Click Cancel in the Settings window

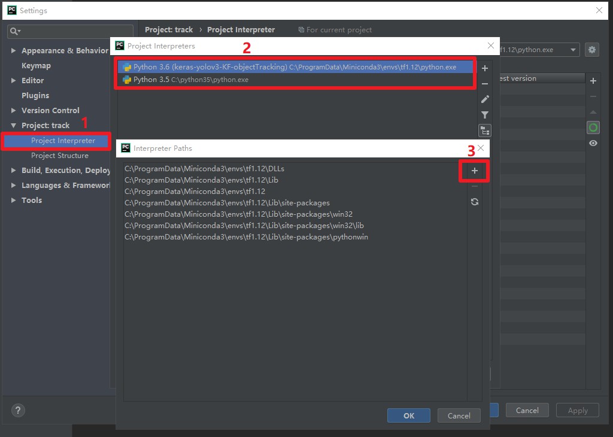[527, 411]
